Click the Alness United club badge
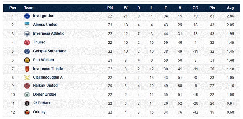The width and height of the screenshot is (243, 119). click(x=27, y=25)
